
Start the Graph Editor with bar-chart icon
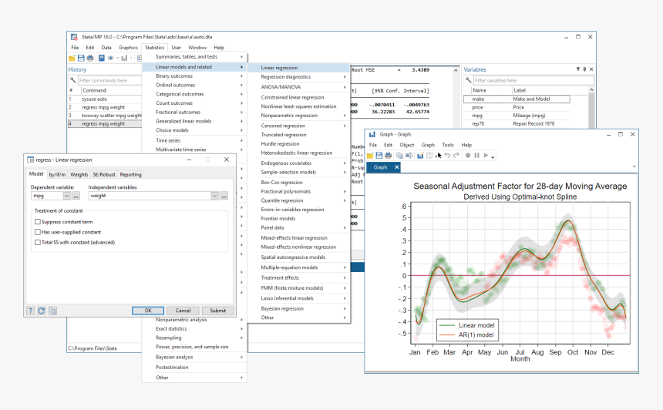point(420,156)
